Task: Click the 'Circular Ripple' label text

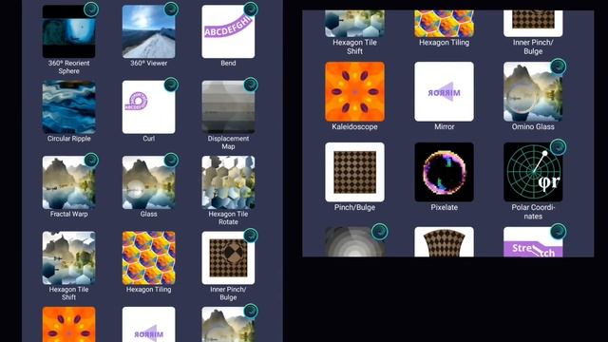Action: point(68,139)
